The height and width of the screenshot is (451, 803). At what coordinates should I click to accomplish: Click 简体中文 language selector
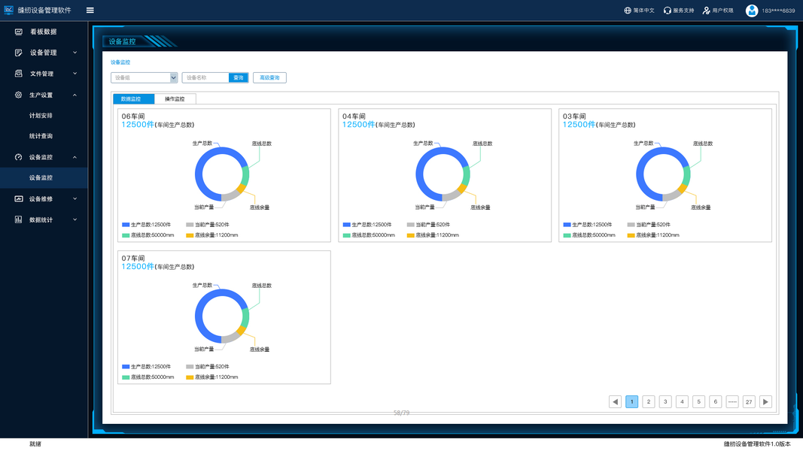pos(643,11)
